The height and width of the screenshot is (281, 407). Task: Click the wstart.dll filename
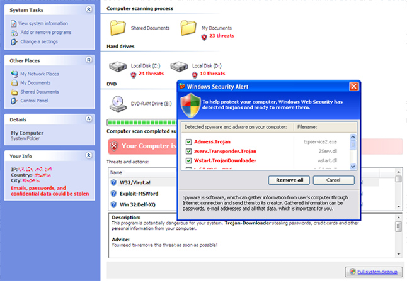point(327,160)
